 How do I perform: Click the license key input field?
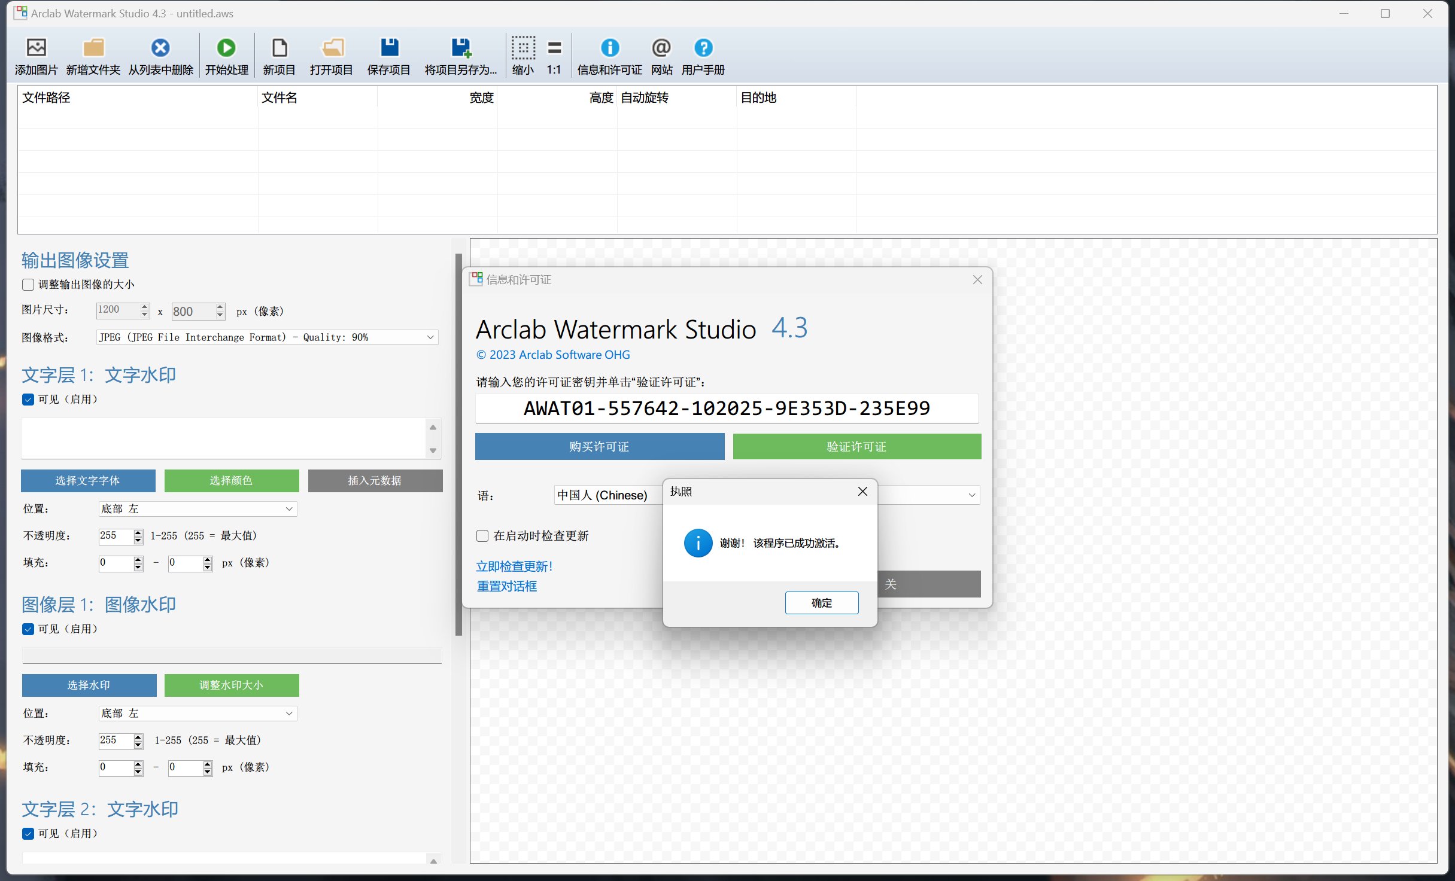click(727, 408)
